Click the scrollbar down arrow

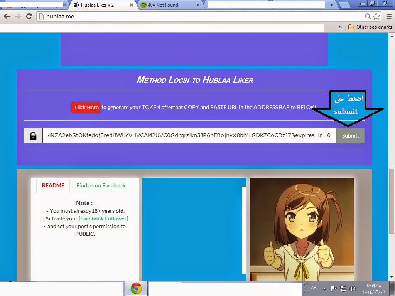392,277
